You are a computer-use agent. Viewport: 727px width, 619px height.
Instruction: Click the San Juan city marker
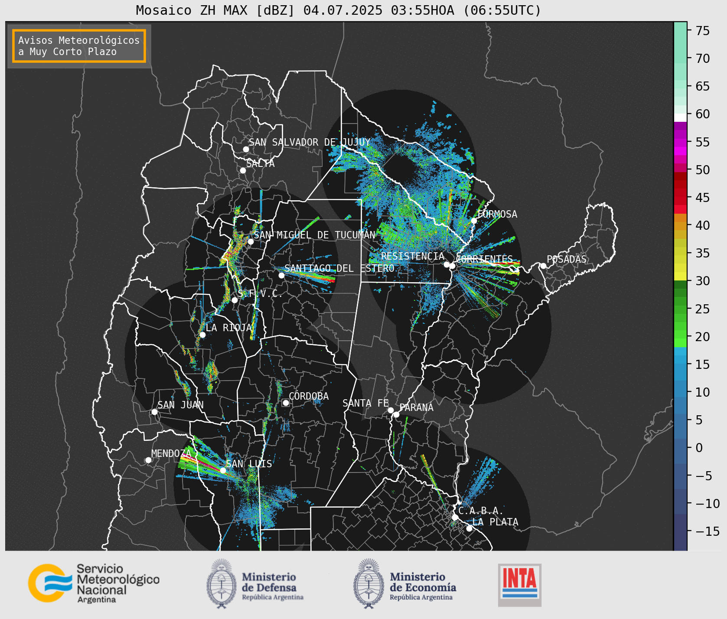coord(154,412)
